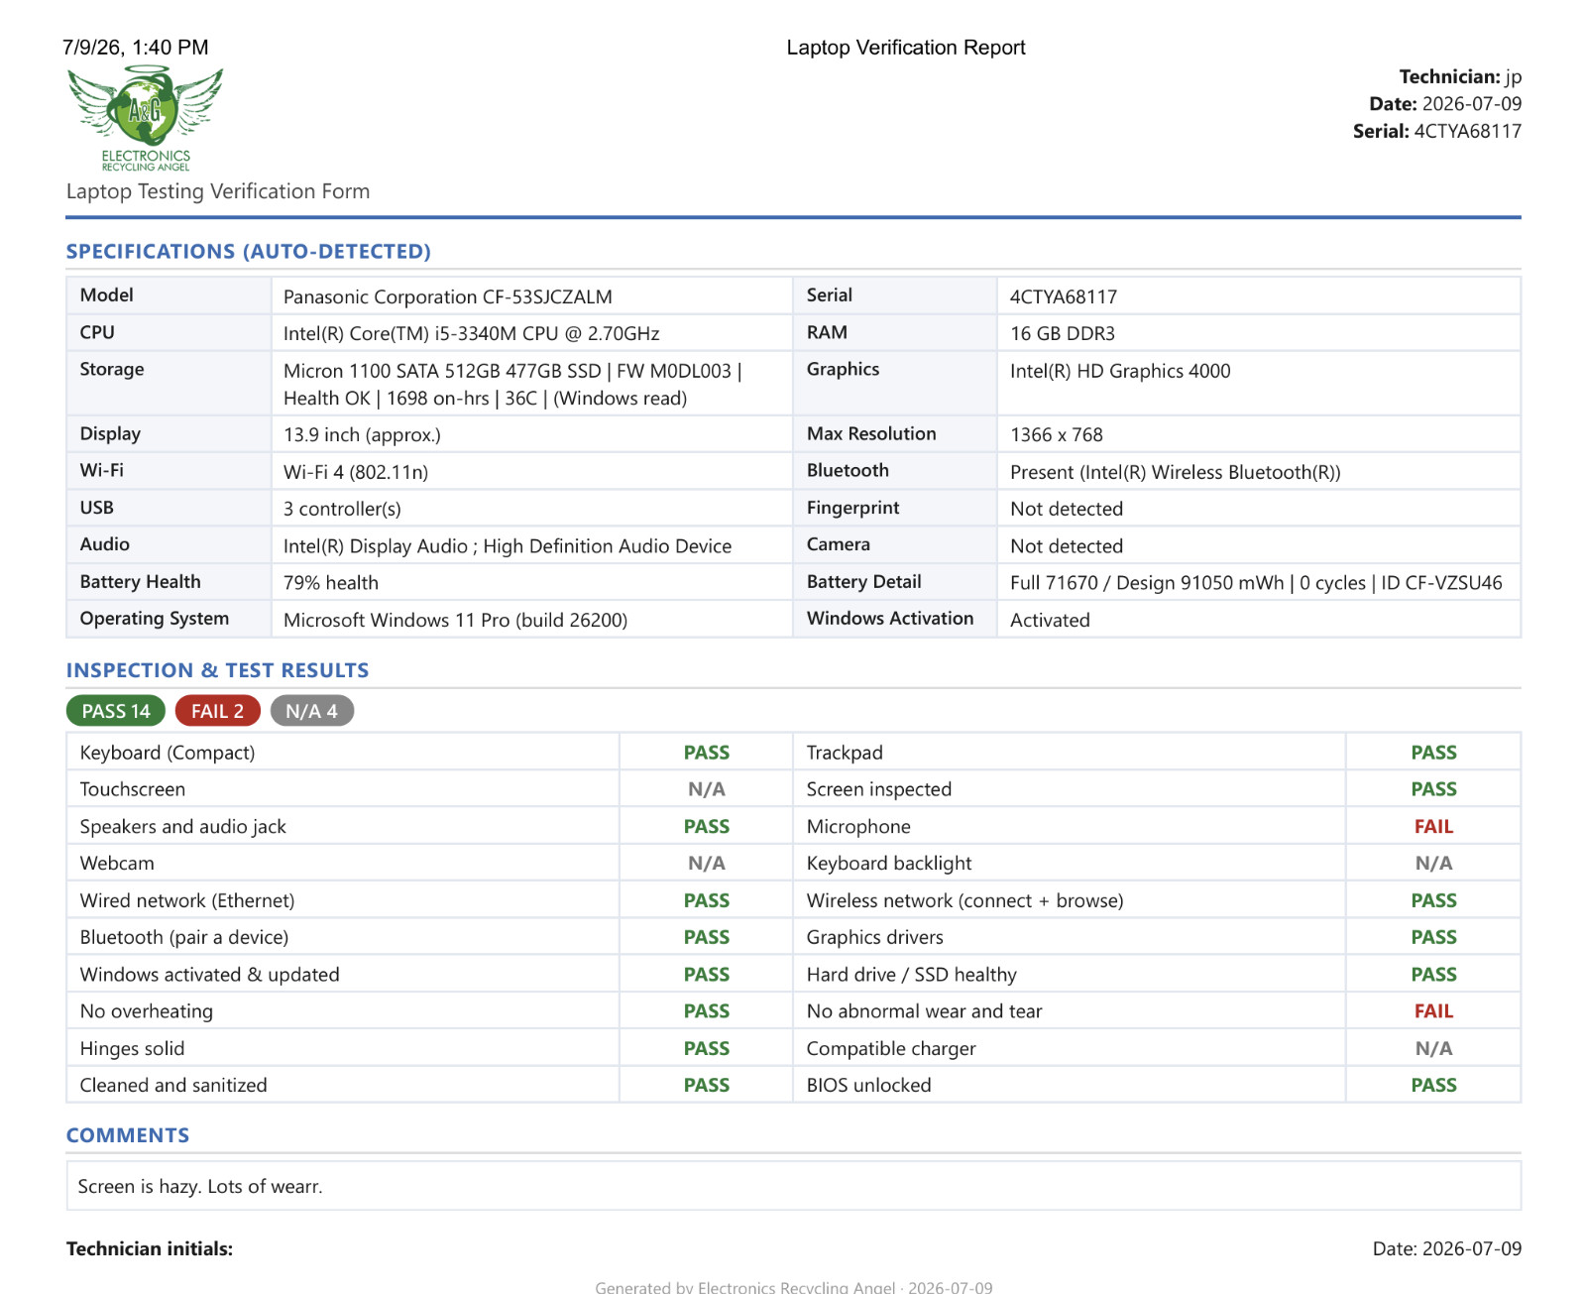
Task: Select the display value '13.9 inch (approx.)'
Action: tap(362, 434)
